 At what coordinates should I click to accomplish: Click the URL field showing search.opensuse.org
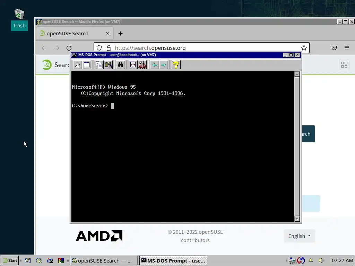click(x=201, y=48)
